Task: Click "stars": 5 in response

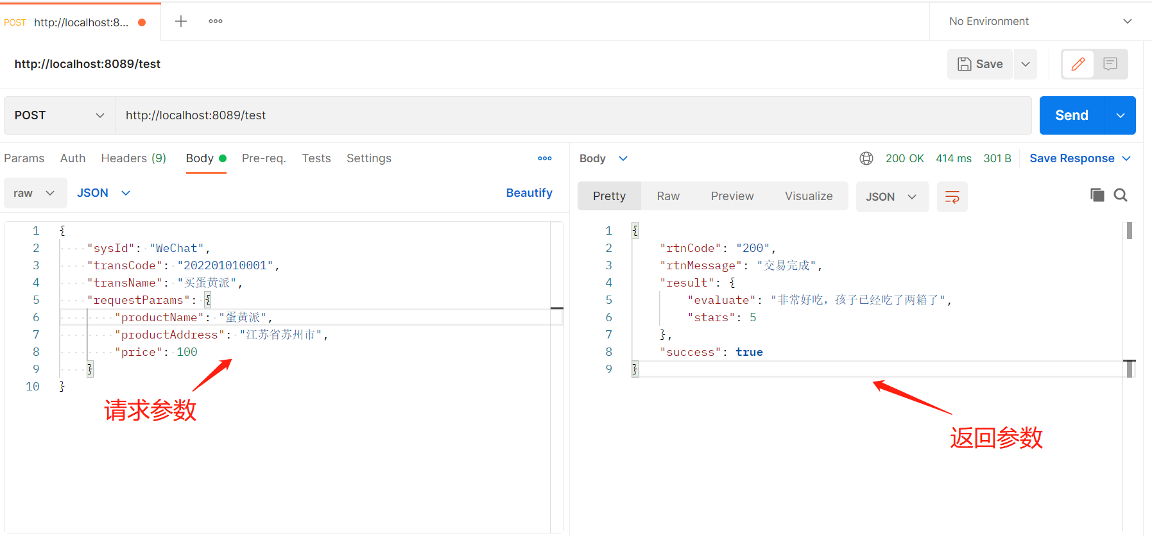Action: (x=722, y=317)
